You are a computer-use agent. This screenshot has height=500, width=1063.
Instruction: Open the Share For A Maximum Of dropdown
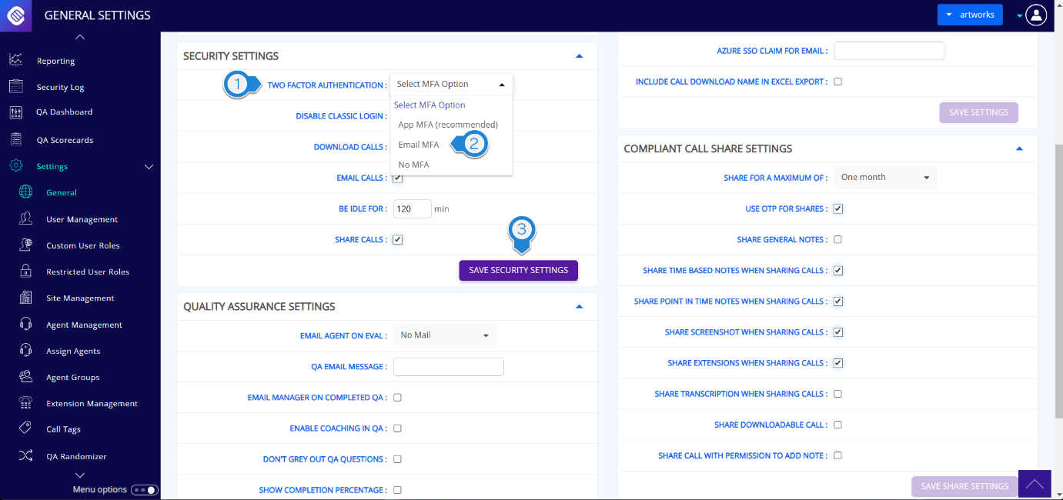(x=885, y=178)
